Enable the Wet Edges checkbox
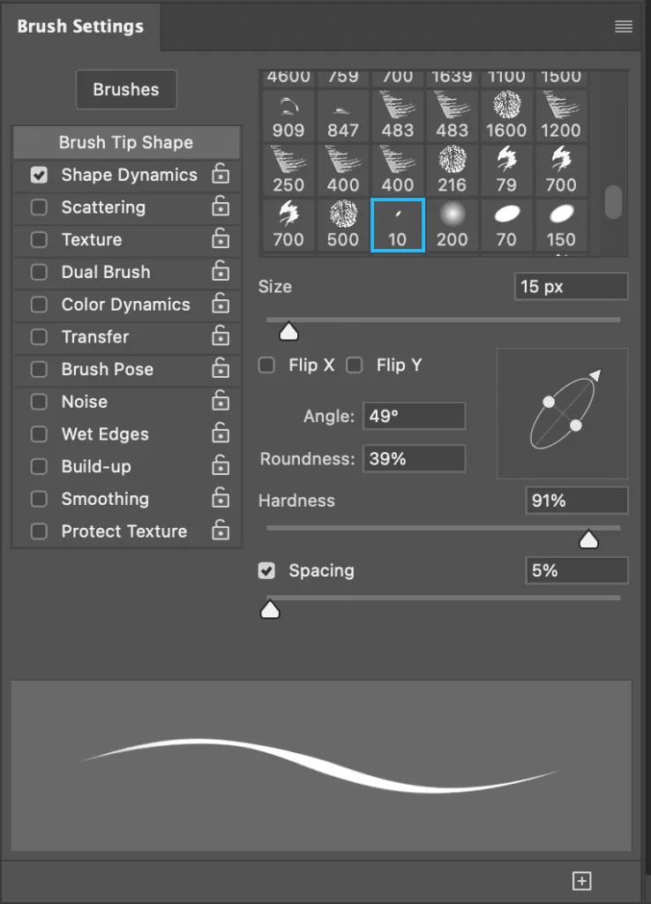This screenshot has width=651, height=904. 39,434
